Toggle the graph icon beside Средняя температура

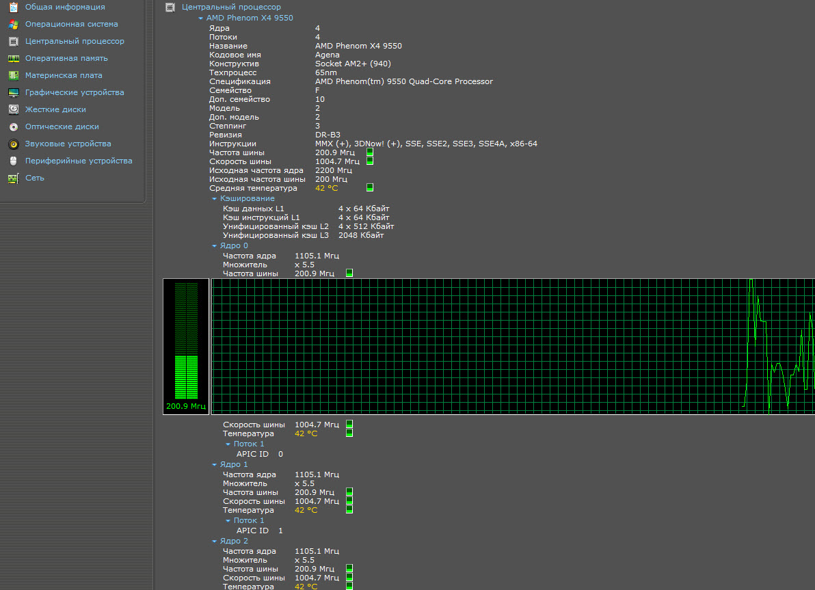click(x=370, y=187)
